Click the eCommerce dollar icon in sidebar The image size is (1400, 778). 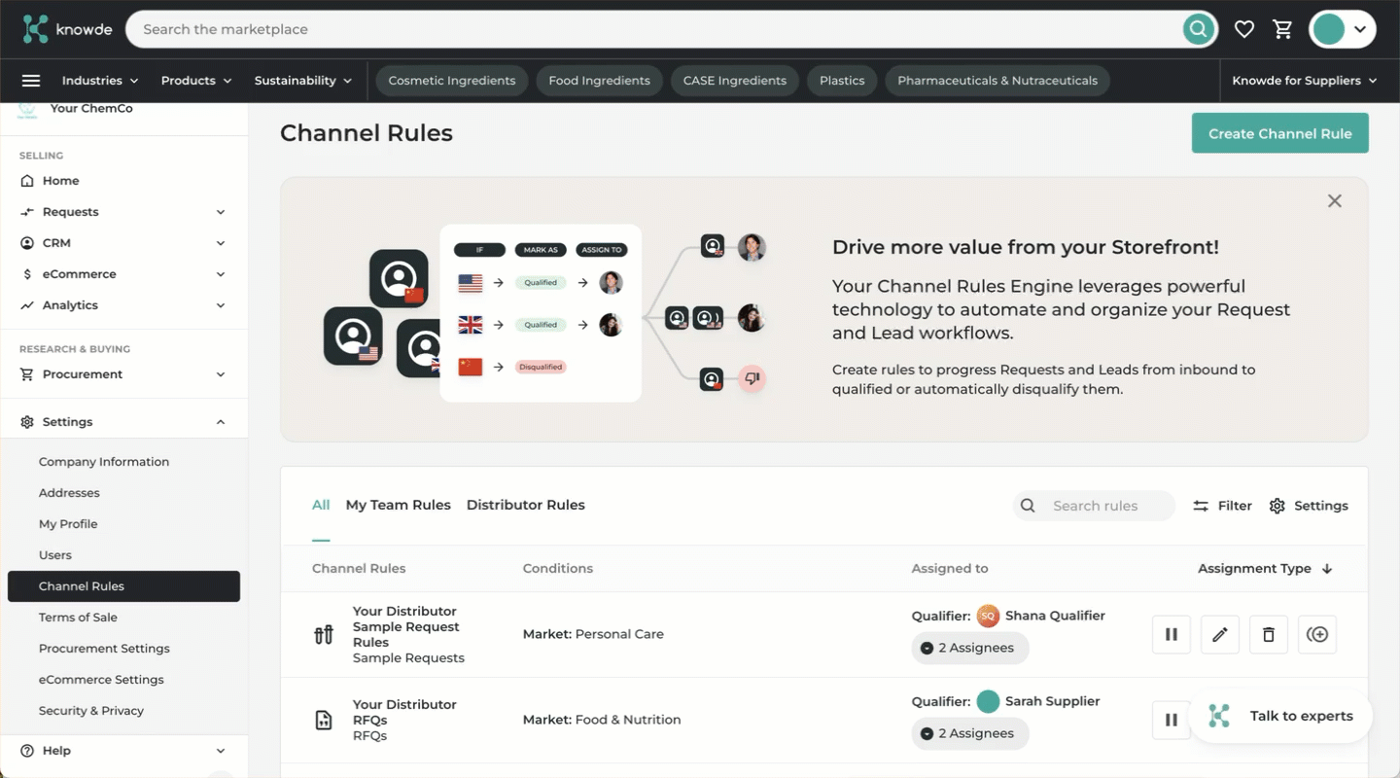tap(27, 274)
